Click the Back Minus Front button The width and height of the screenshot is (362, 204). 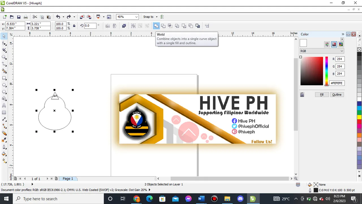coord(191,26)
